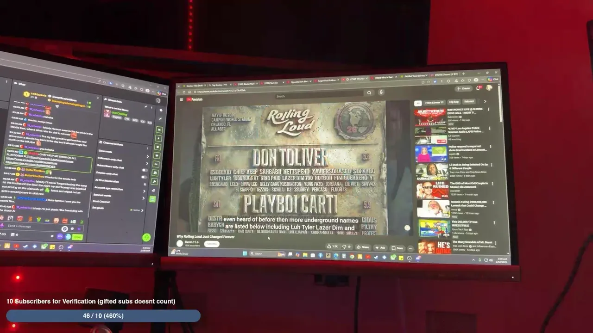Open Windows Start menu on right monitor
This screenshot has width=593, height=333.
245,253
